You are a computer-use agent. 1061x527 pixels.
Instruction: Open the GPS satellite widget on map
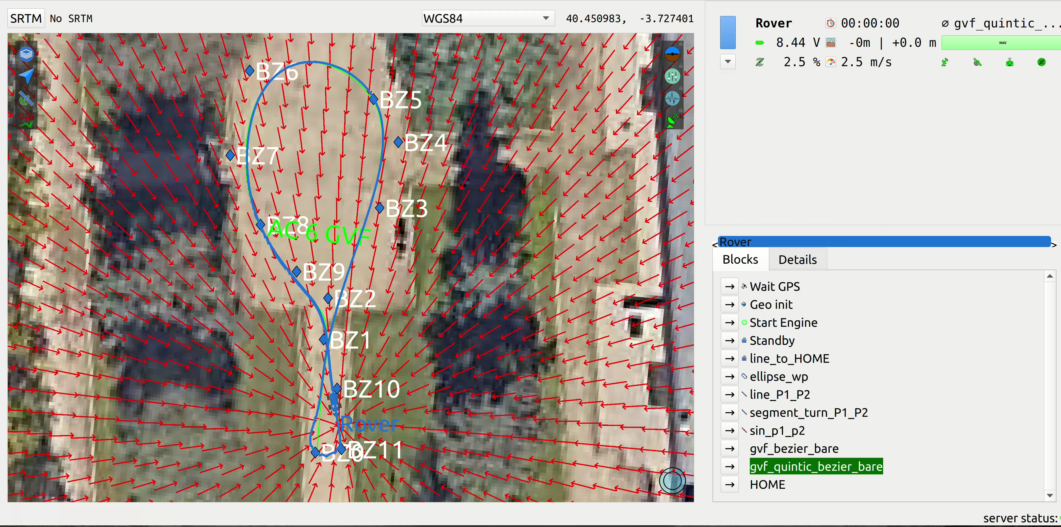[26, 99]
